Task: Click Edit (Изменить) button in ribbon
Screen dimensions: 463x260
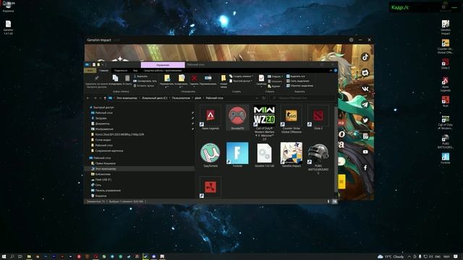Action: point(275,82)
